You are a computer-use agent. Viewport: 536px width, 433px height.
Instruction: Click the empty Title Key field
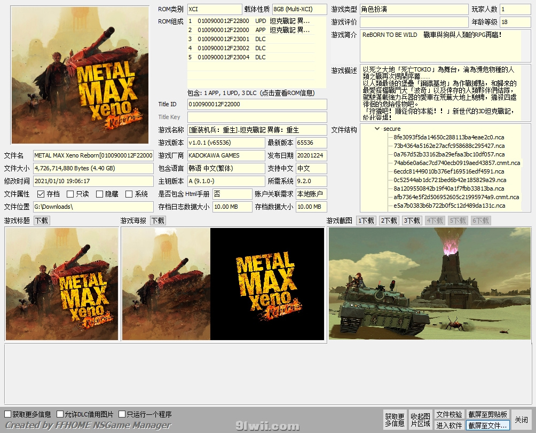click(257, 117)
